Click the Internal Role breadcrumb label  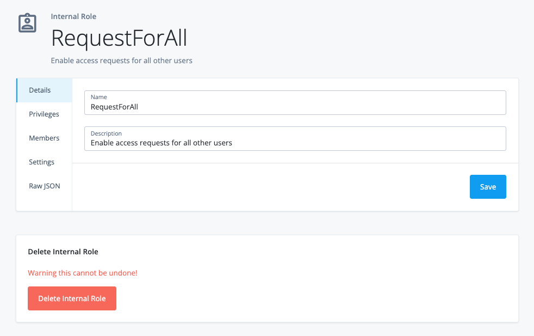(73, 16)
